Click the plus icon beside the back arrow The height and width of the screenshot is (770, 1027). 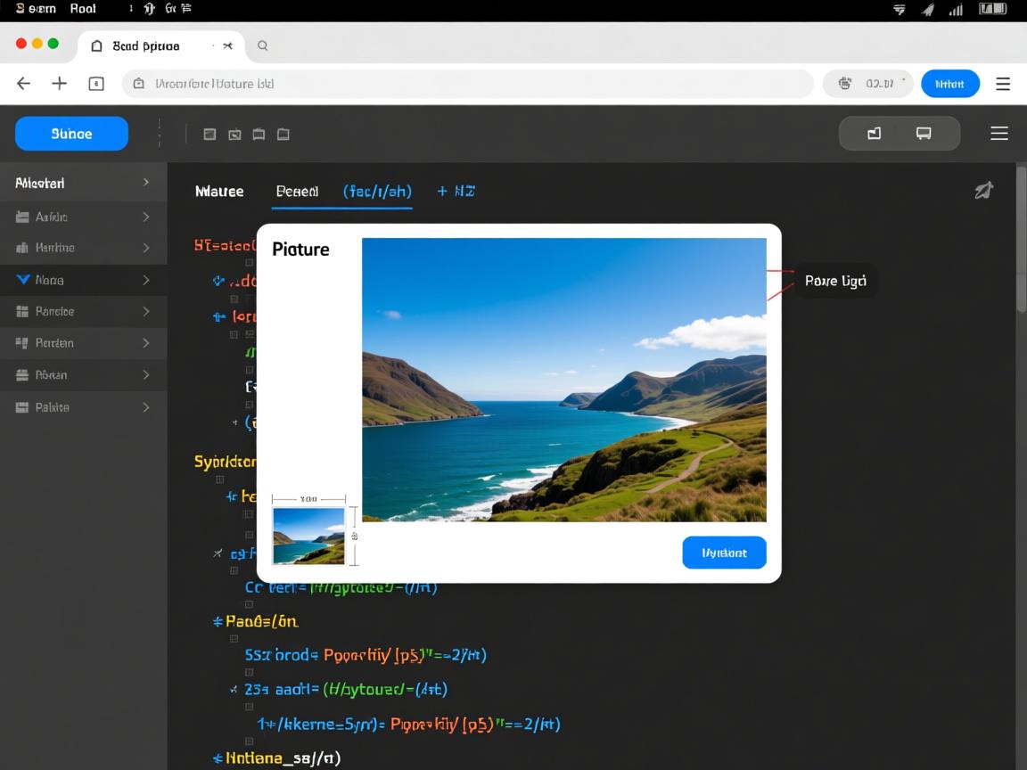tap(59, 84)
